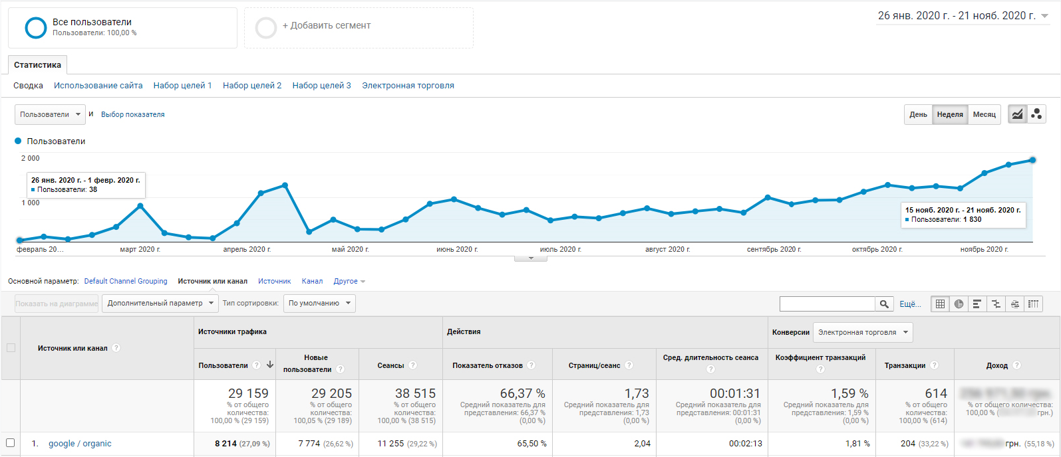Open the Использование сайта tab
The width and height of the screenshot is (1061, 457).
pyautogui.click(x=98, y=86)
